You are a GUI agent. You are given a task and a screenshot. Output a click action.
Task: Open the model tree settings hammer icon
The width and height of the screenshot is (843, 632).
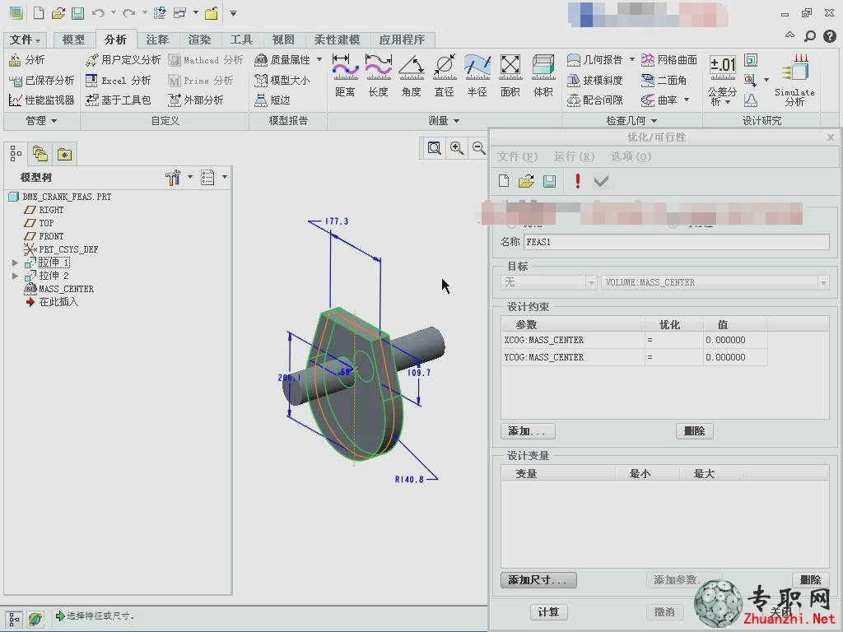(x=173, y=178)
